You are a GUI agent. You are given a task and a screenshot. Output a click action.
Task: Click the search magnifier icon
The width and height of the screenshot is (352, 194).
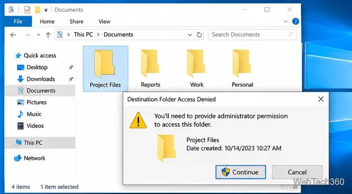[290, 35]
